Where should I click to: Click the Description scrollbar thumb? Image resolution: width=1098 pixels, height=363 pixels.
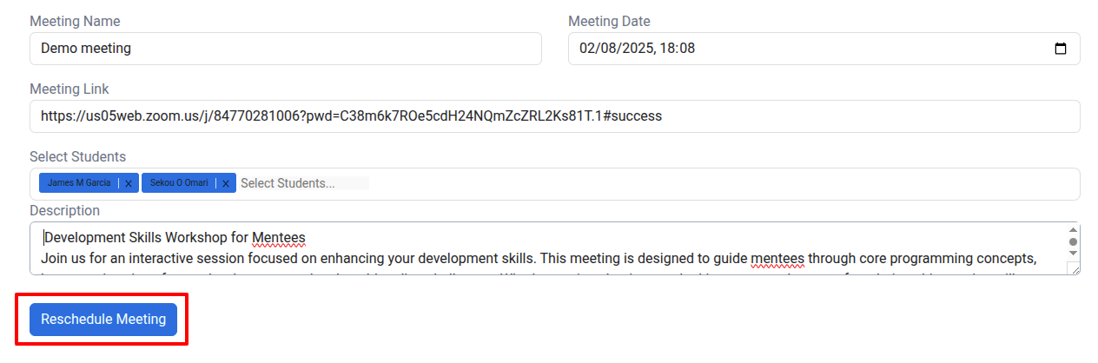pos(1073,241)
